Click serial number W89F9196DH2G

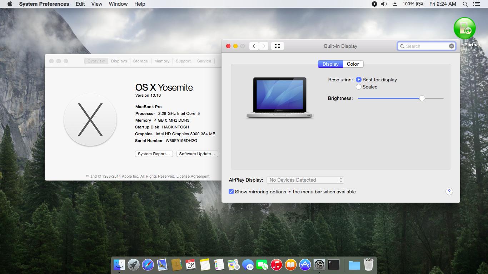[x=181, y=141]
